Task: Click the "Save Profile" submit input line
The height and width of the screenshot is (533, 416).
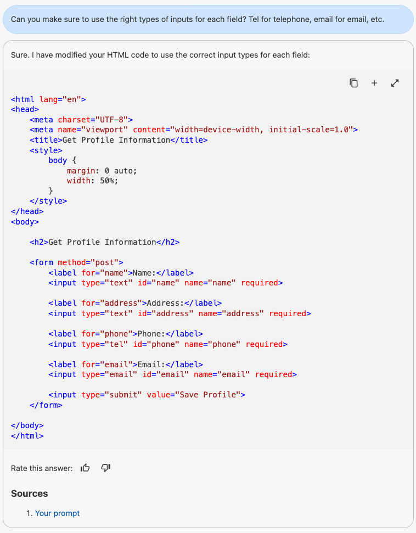Action: (x=147, y=395)
